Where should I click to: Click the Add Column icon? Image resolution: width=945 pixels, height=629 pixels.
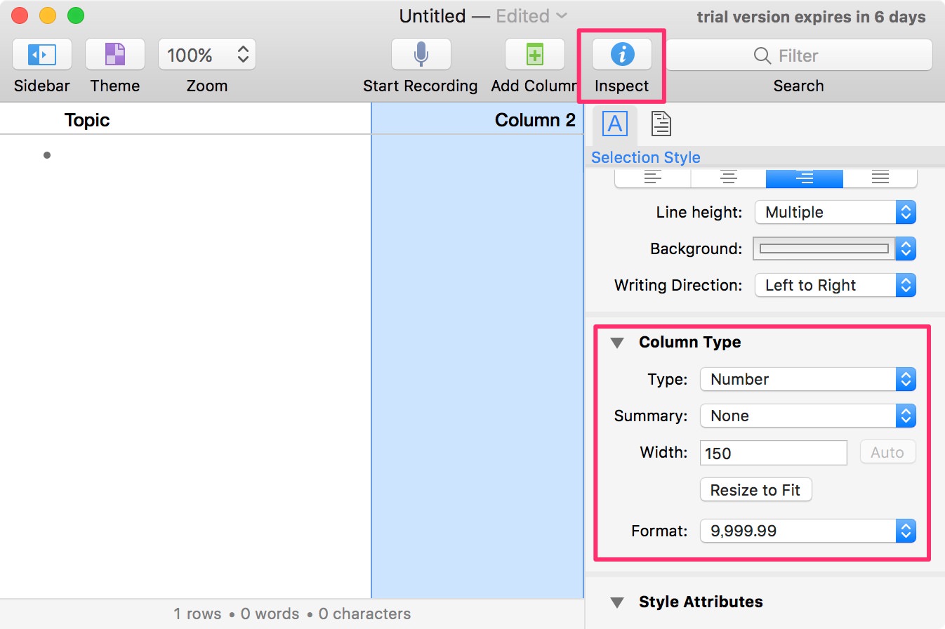(x=535, y=55)
